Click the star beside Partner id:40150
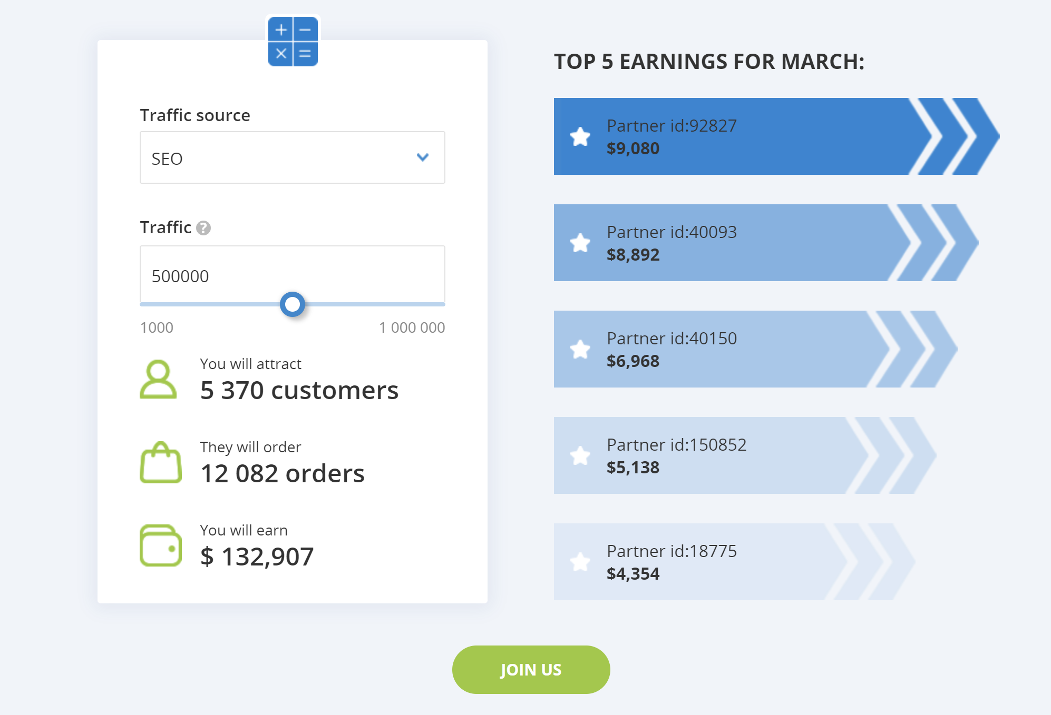Viewport: 1051px width, 715px height. pos(580,350)
